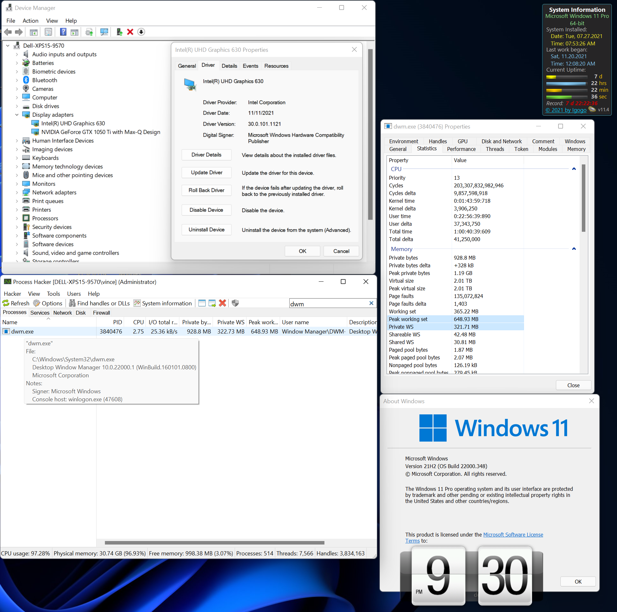Collapse the CPU section in dwm.exe Statistics
617x612 pixels.
coord(574,169)
